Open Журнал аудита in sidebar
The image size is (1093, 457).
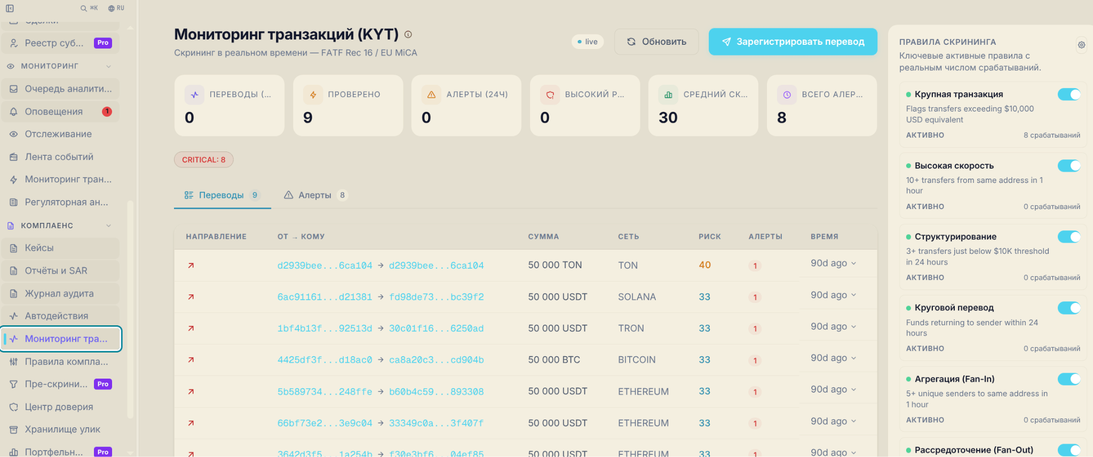[60, 293]
